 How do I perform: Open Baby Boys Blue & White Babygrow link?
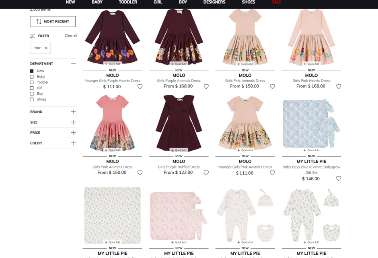point(312,170)
